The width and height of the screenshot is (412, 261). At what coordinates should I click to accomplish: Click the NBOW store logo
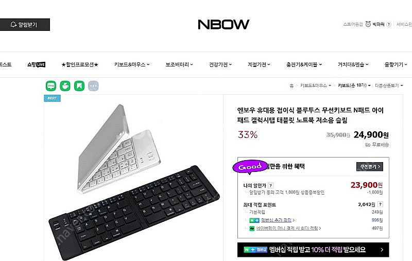click(224, 25)
